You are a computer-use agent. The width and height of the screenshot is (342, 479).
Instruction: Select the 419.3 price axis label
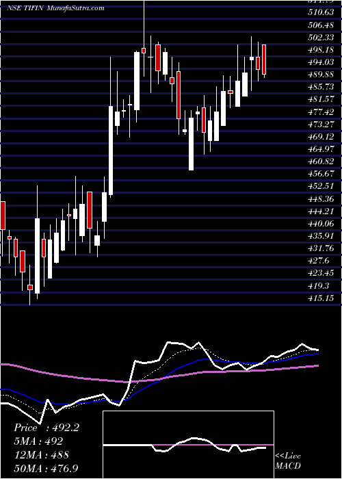319,285
